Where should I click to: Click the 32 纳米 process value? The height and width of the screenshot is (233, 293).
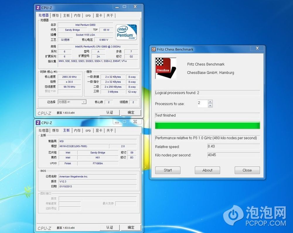65,40
